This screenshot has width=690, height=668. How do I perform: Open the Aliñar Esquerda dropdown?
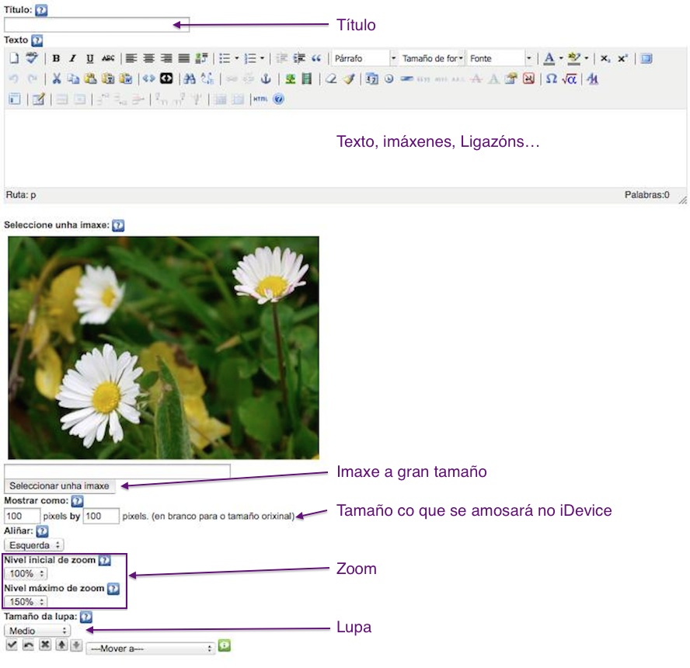click(x=34, y=545)
